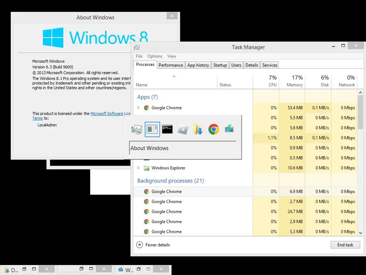
Task: Click the About Windows caption box in switcher
Action: click(183, 148)
